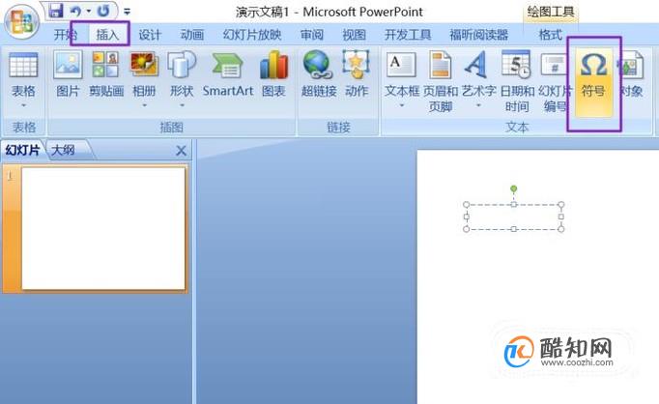
Task: Open the 开发工具 ribbon tab
Action: click(x=408, y=35)
